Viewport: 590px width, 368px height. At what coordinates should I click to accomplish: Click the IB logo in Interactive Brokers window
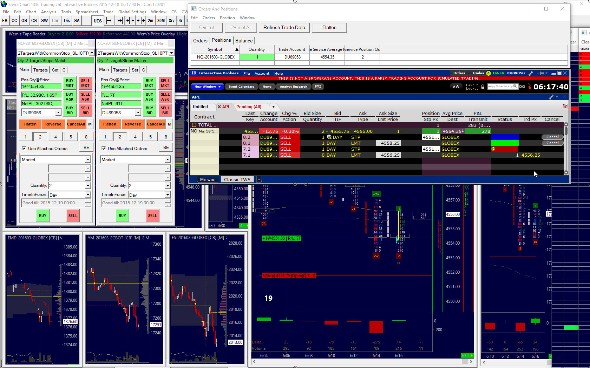click(194, 73)
